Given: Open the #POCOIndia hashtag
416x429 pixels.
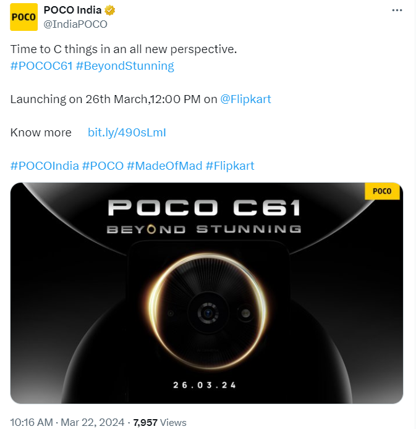Looking at the screenshot, I should click(45, 165).
